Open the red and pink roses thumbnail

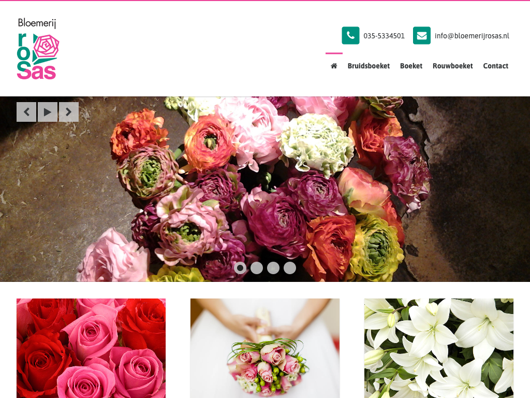91,348
